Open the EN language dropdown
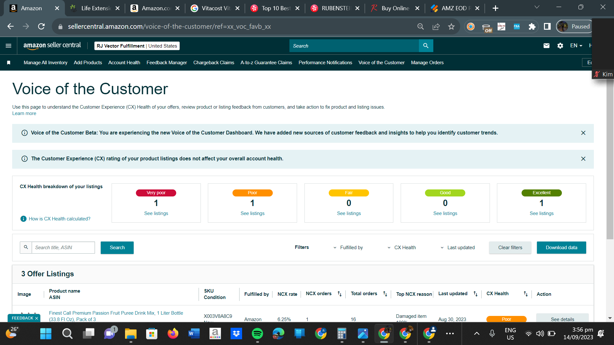This screenshot has height=345, width=614. (x=576, y=46)
